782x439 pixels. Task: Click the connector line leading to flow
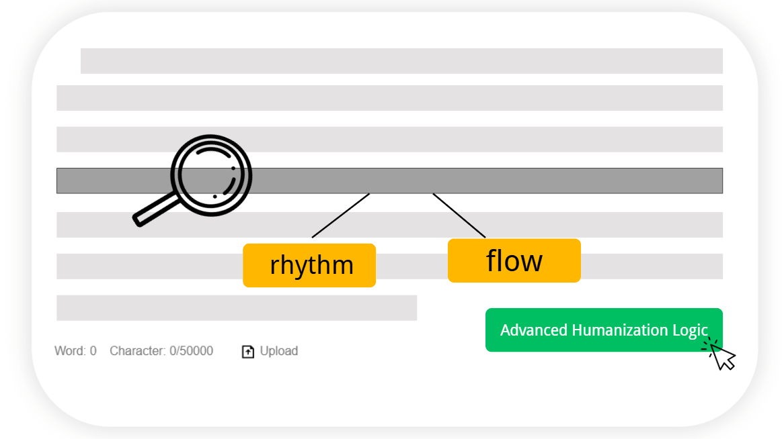click(459, 215)
